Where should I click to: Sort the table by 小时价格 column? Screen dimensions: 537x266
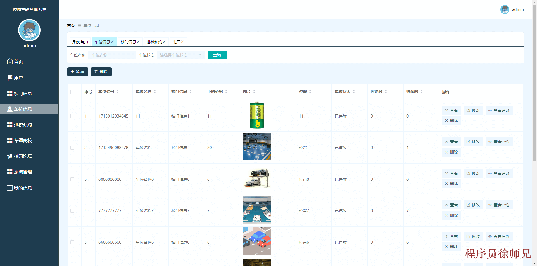[227, 91]
